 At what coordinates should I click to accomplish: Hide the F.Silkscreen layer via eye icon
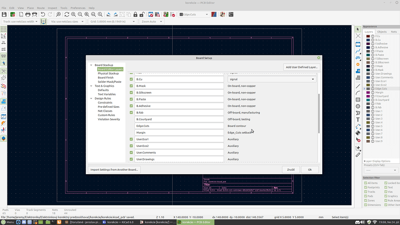tap(373, 59)
